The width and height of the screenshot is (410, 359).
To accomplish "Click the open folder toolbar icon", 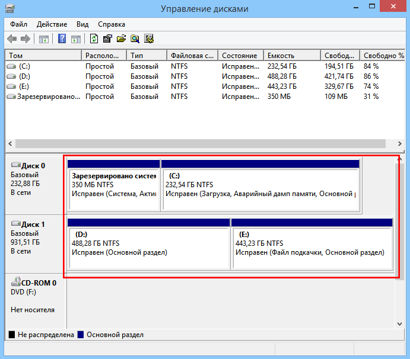I will (121, 39).
